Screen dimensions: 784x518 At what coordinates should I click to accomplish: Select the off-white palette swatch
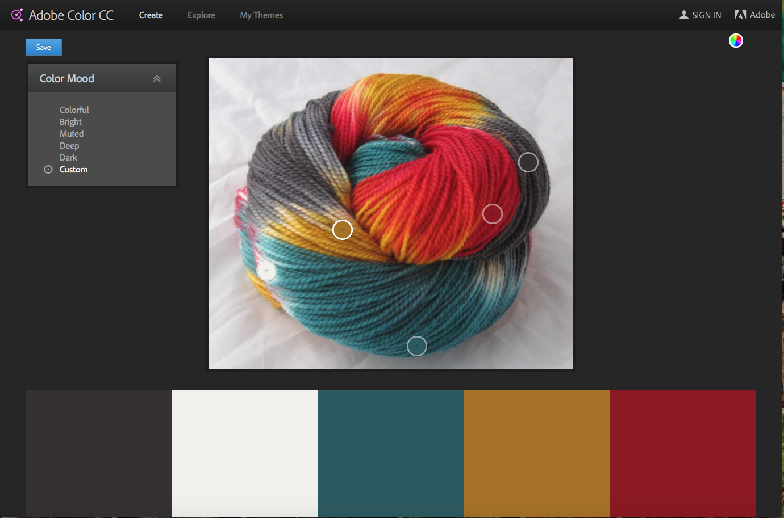pyautogui.click(x=244, y=453)
